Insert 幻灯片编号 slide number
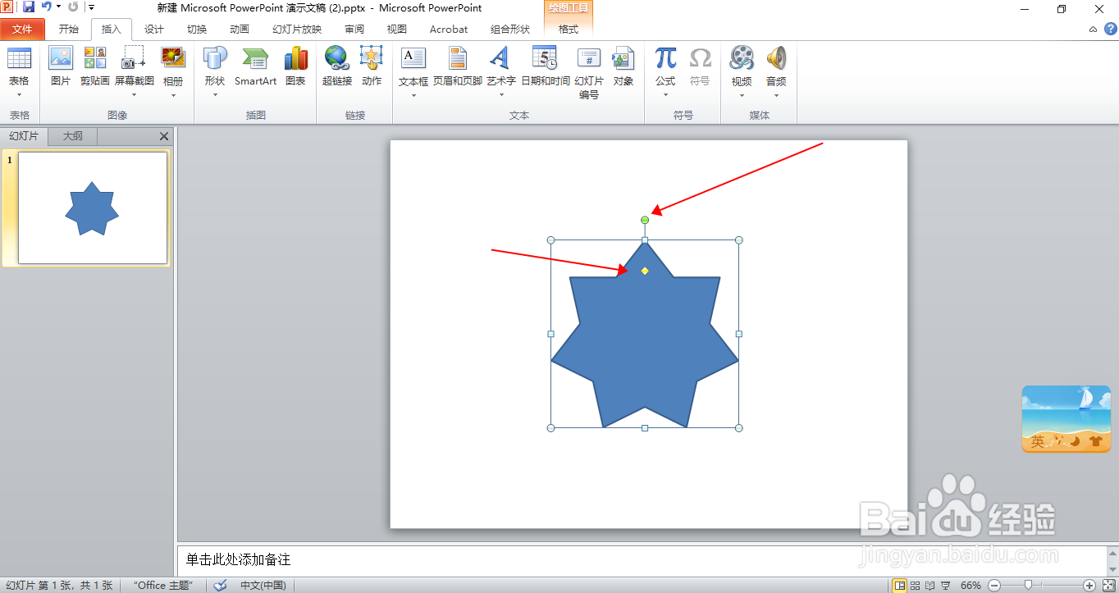The width and height of the screenshot is (1119, 593). (589, 59)
